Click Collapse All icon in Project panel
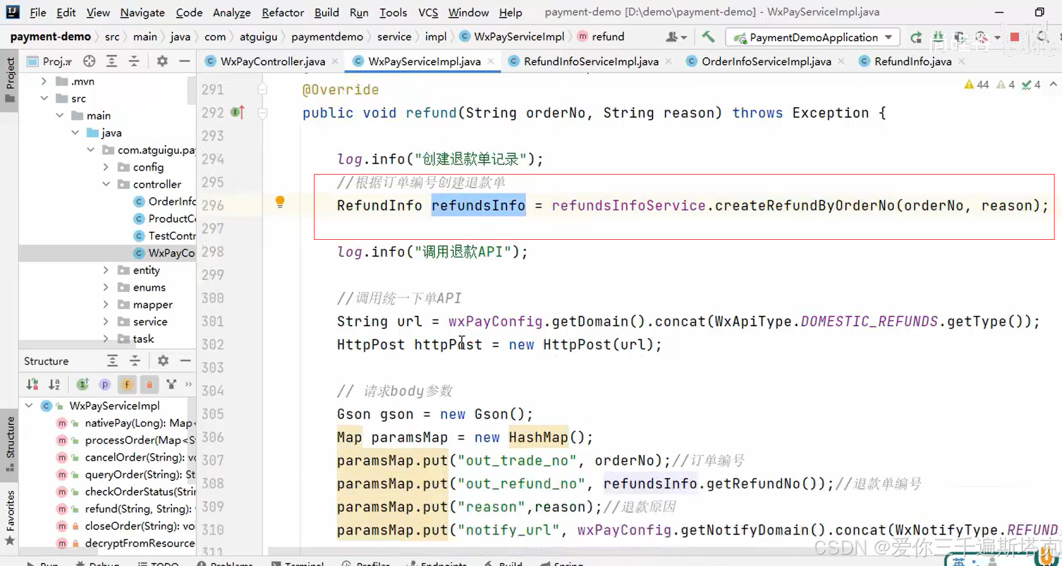The width and height of the screenshot is (1062, 566). [134, 61]
